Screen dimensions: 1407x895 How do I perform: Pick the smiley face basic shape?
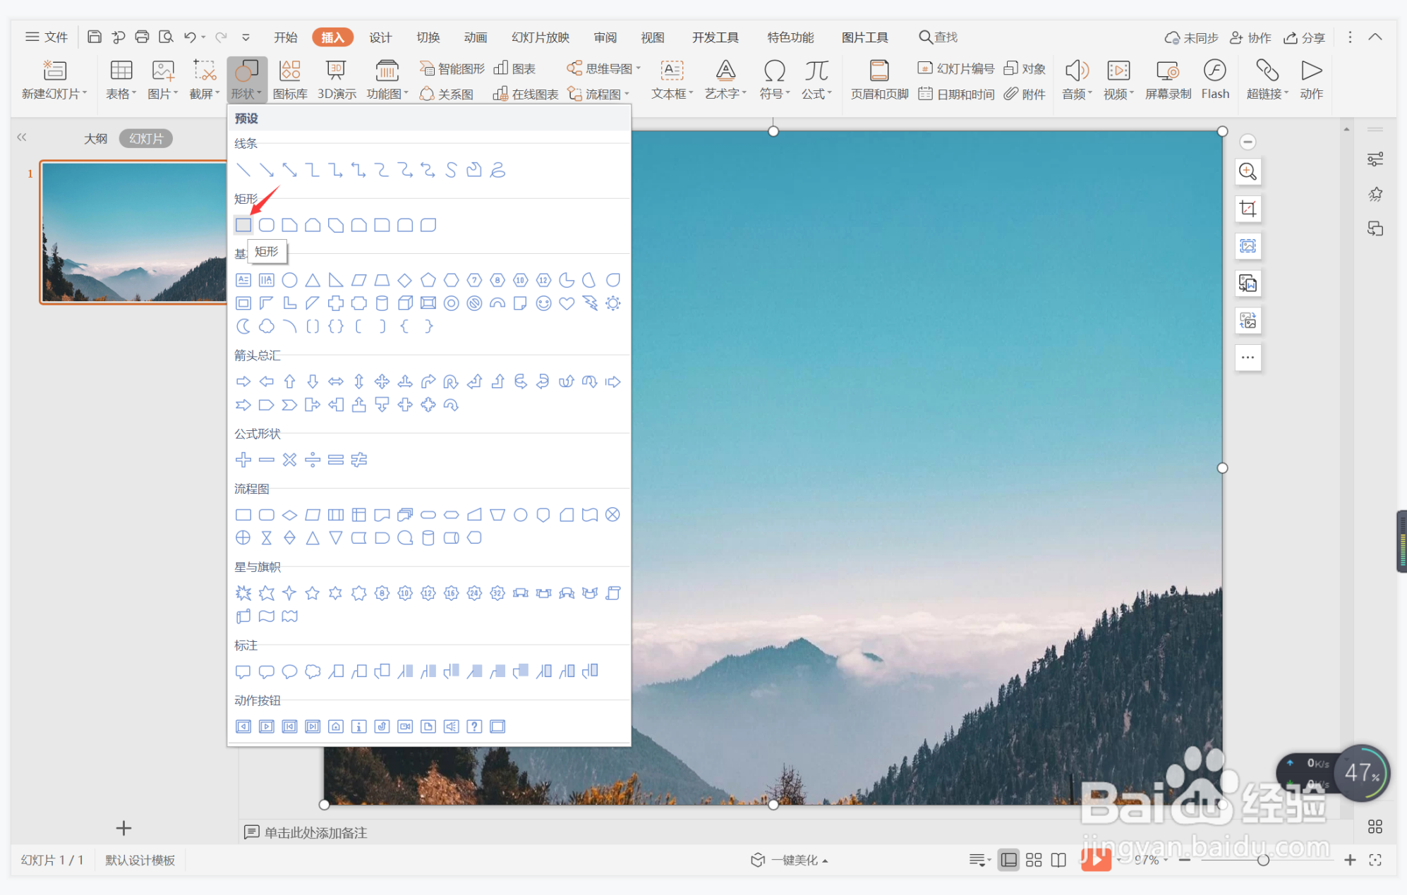point(543,303)
